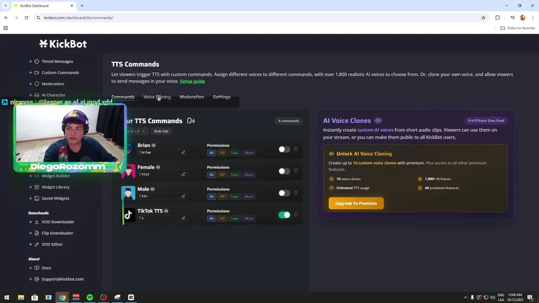Click the Timed Messages clock icon

37,61
